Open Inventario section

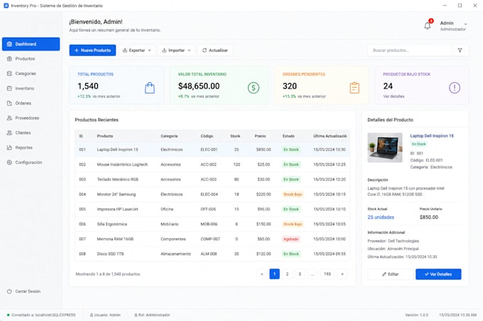point(31,88)
